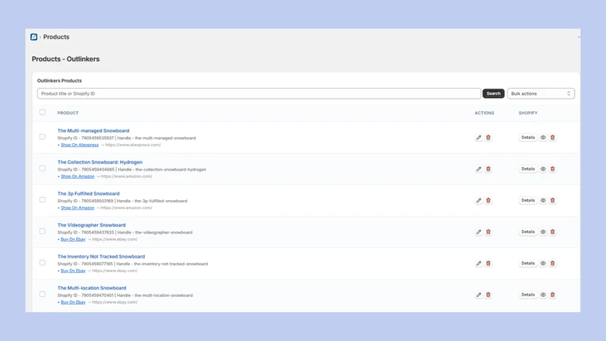Delete The Multi-managed Snowboard outlink action
The image size is (606, 341).
pos(488,138)
